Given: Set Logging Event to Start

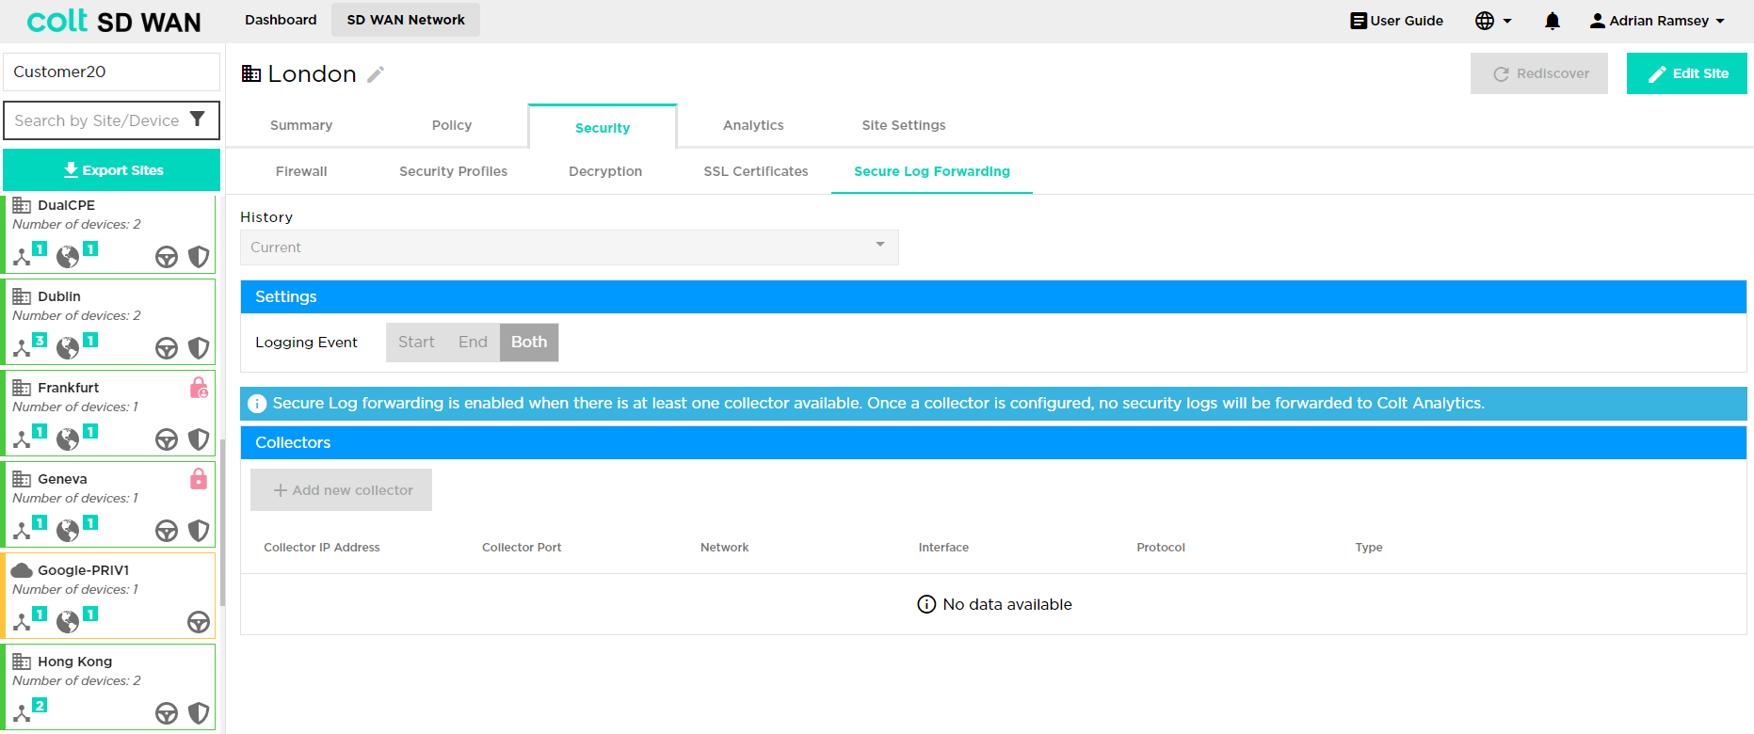Looking at the screenshot, I should 416,343.
